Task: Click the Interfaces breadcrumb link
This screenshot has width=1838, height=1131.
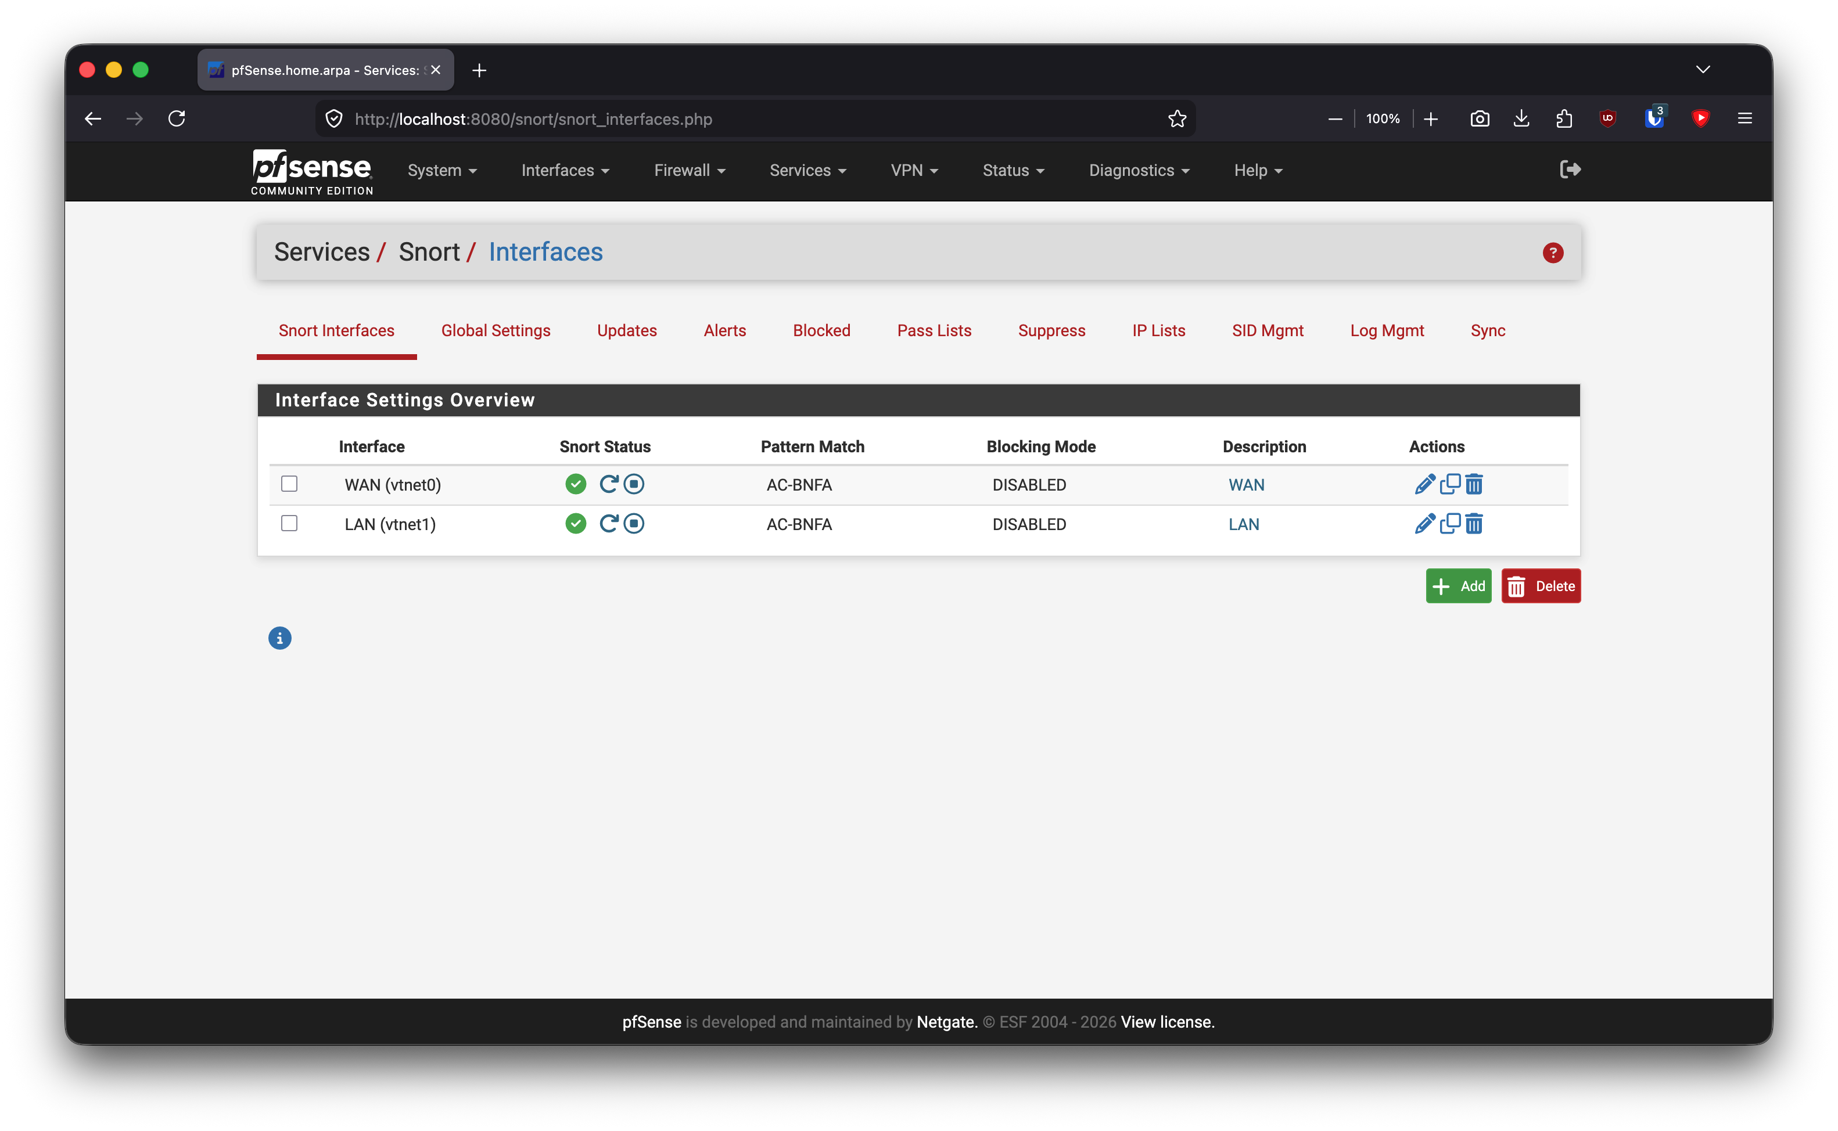Action: [x=545, y=252]
